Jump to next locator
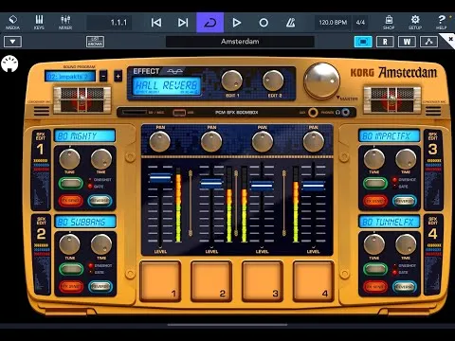This screenshot has height=341, width=455. [x=183, y=23]
